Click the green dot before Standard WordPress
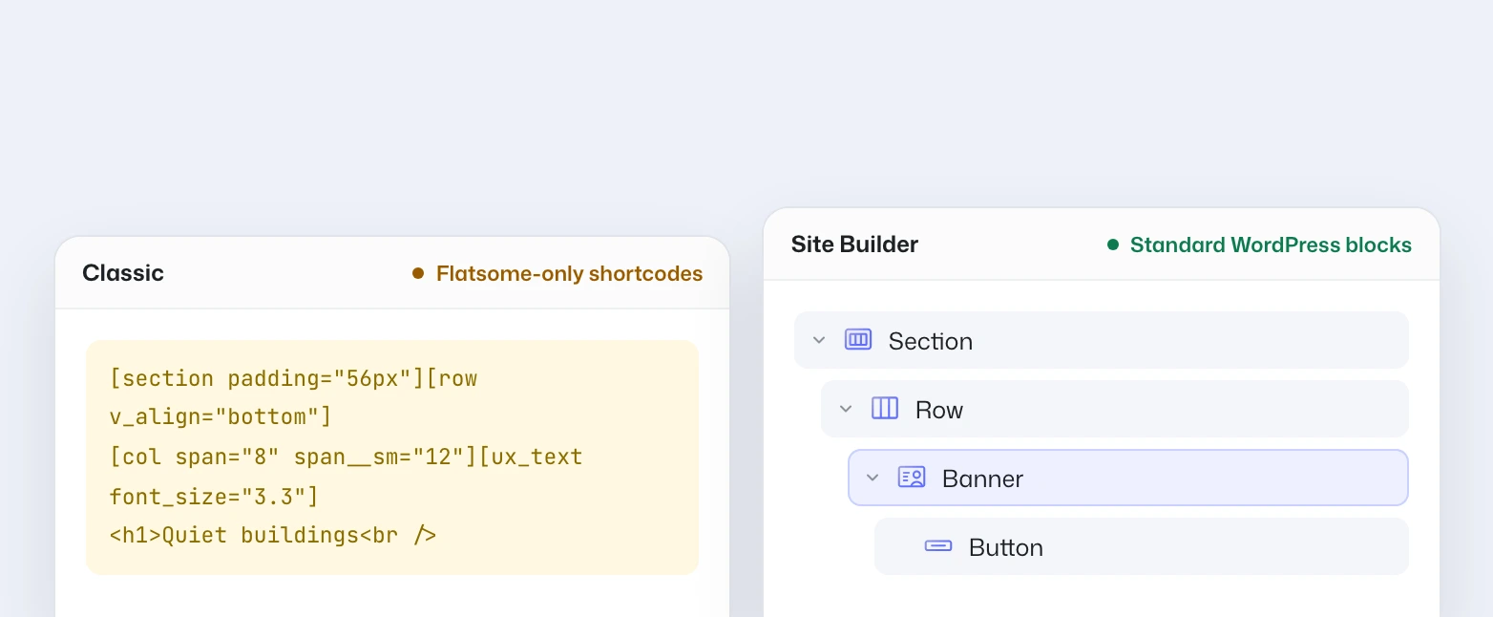 pyautogui.click(x=1112, y=245)
